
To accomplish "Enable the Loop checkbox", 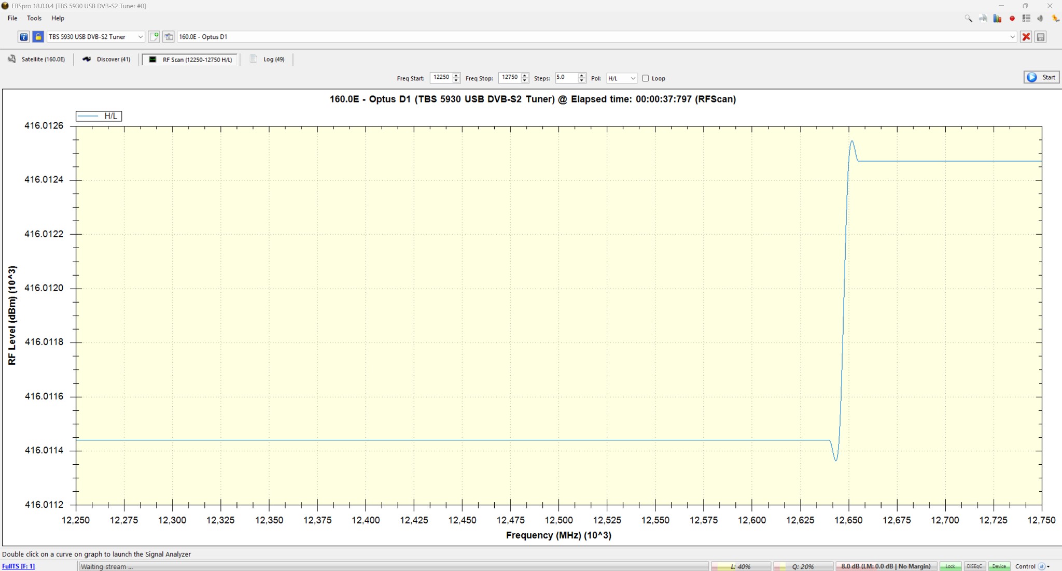I will (x=646, y=78).
